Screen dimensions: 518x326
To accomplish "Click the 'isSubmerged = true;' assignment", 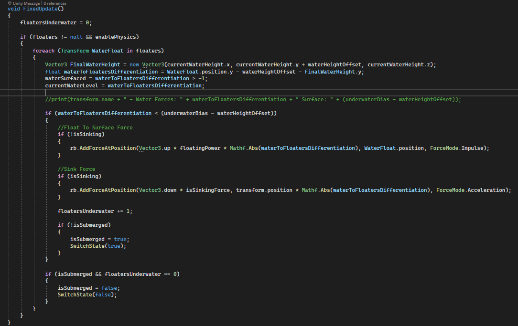I will pos(100,239).
